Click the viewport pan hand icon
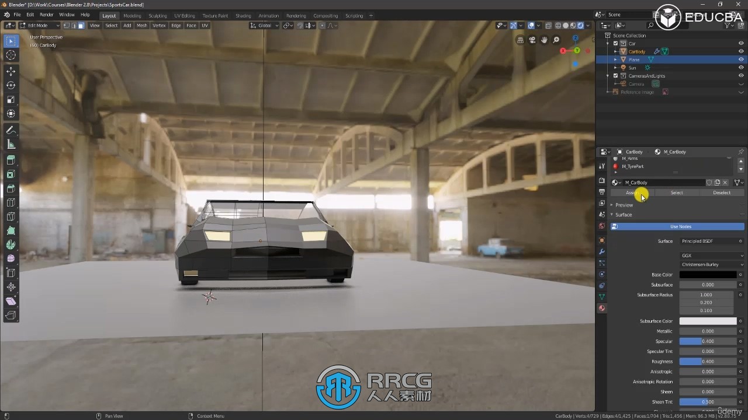 click(544, 40)
